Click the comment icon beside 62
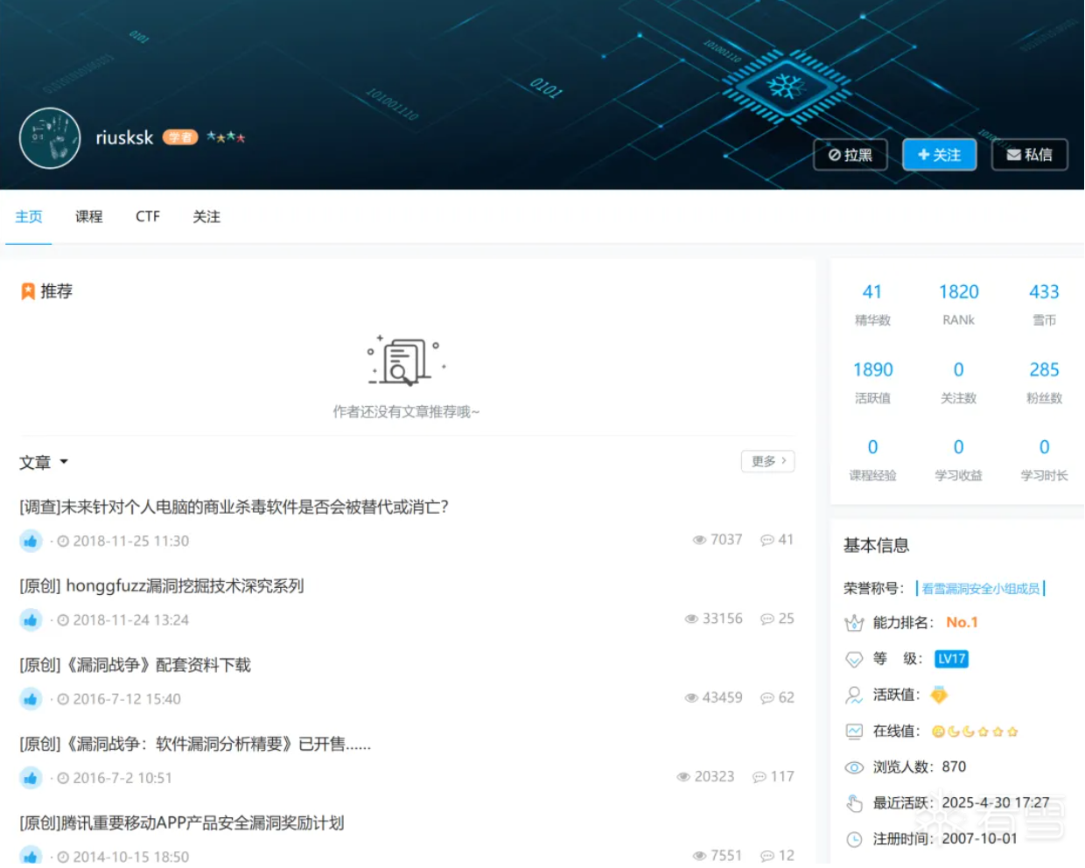This screenshot has width=1085, height=868. pos(767,697)
